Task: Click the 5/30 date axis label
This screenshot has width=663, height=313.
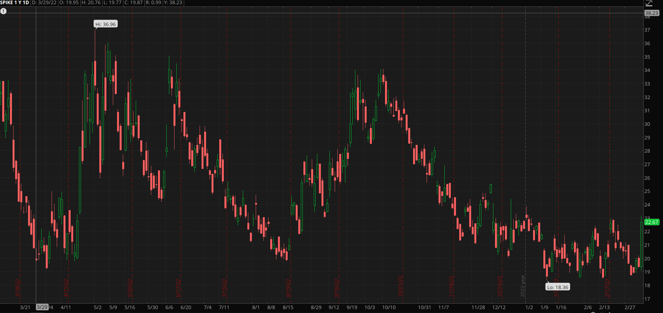Action: click(x=154, y=307)
